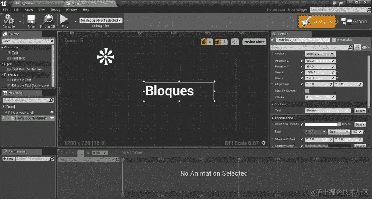Select Editable Text in the palette
This screenshot has height=199, width=372.
click(21, 80)
